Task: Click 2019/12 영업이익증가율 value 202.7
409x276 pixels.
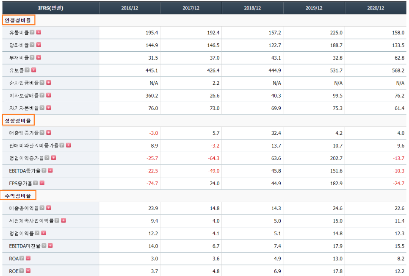Action: click(336, 158)
